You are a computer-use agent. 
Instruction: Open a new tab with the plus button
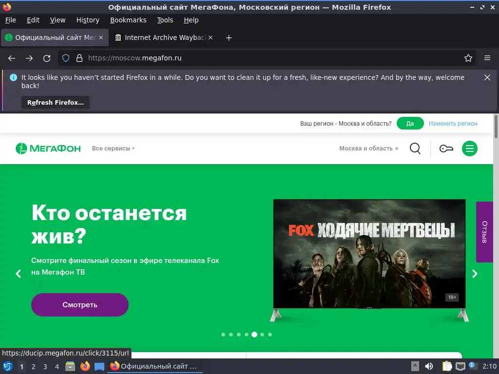229,38
